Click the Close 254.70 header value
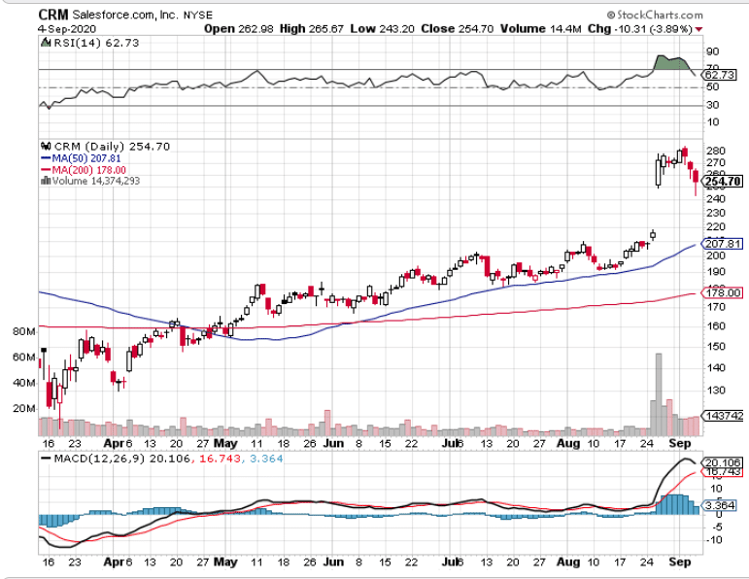Screen dimensions: 749x579 click(x=458, y=29)
